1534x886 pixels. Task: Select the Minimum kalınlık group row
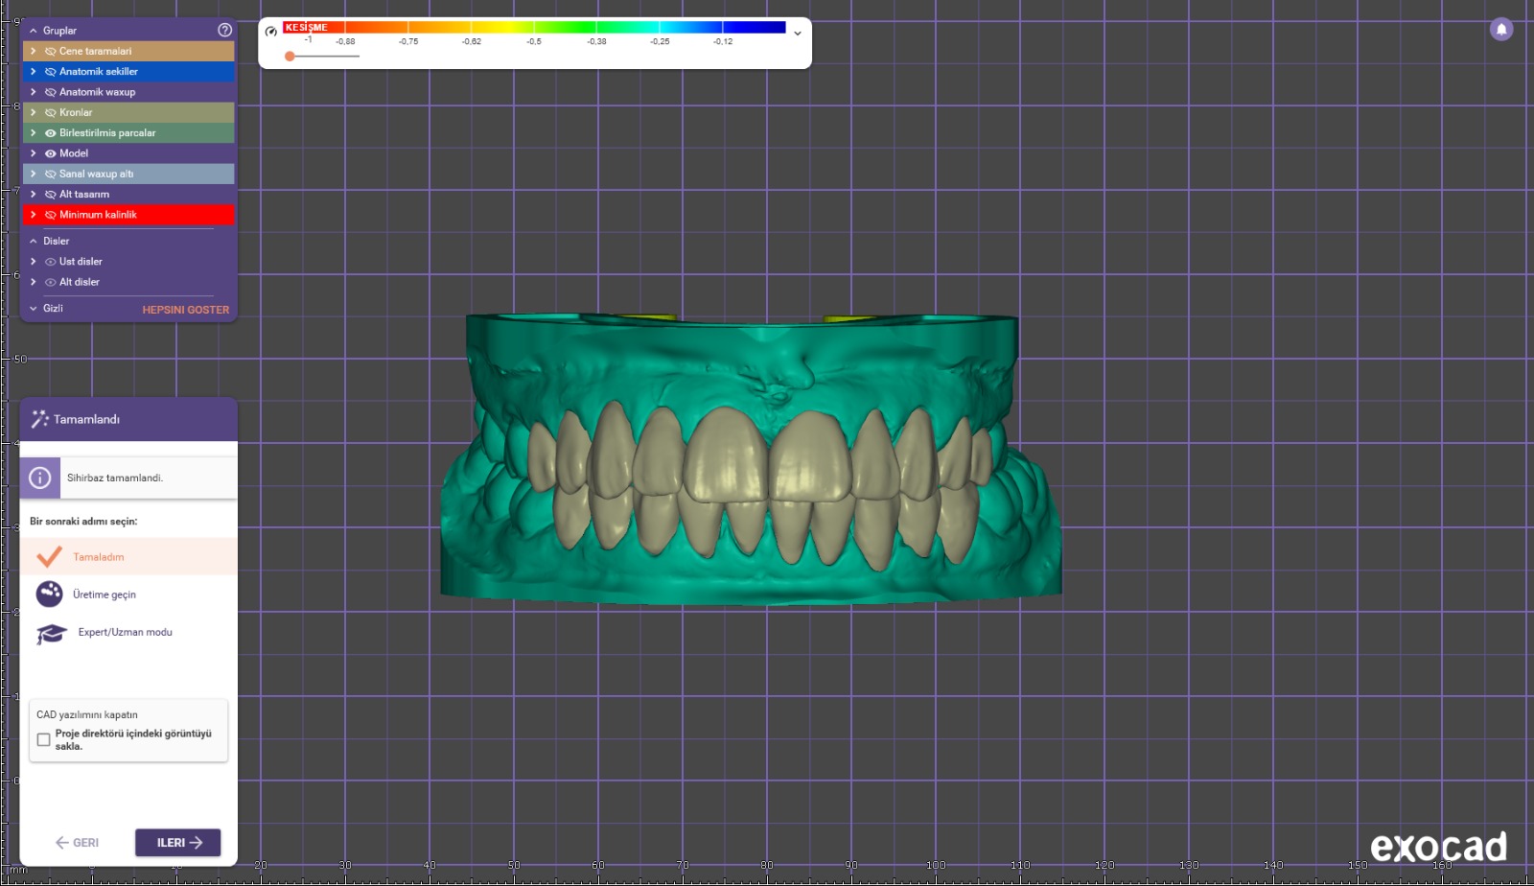(134, 215)
